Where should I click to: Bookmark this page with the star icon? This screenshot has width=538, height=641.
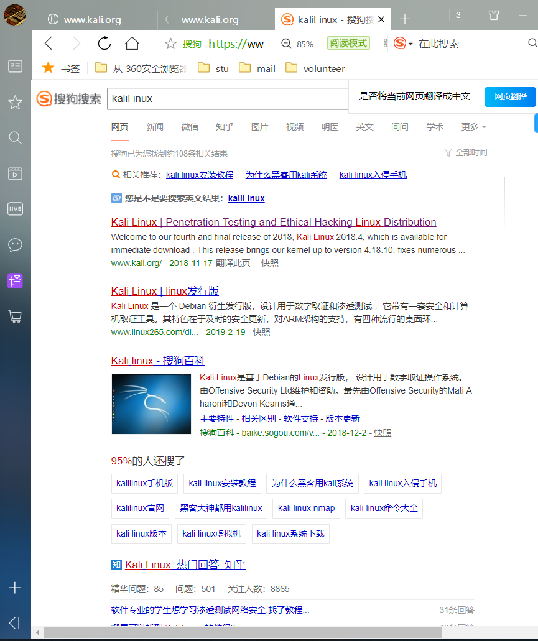(x=170, y=44)
